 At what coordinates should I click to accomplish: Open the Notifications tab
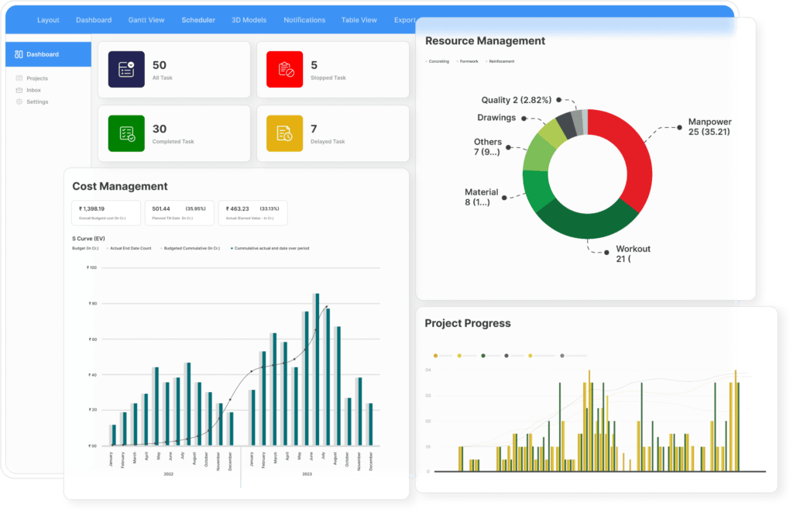click(x=304, y=19)
